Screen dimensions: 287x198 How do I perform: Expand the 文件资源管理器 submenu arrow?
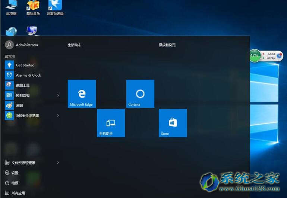[58, 163]
